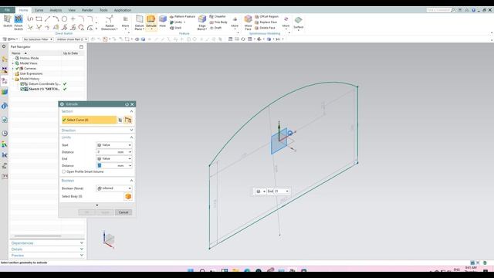Switch to the Tools tab
The width and height of the screenshot is (494, 278).
point(103,10)
